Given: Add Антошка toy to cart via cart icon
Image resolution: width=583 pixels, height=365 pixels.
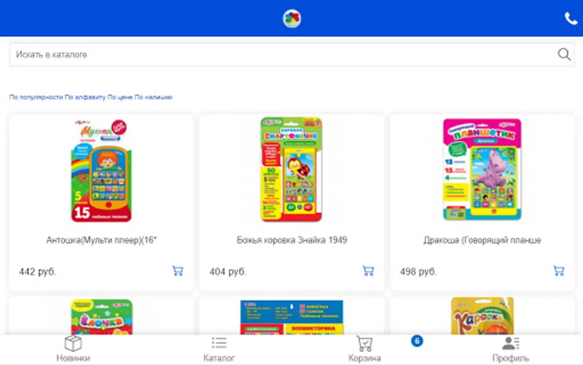Looking at the screenshot, I should 178,271.
